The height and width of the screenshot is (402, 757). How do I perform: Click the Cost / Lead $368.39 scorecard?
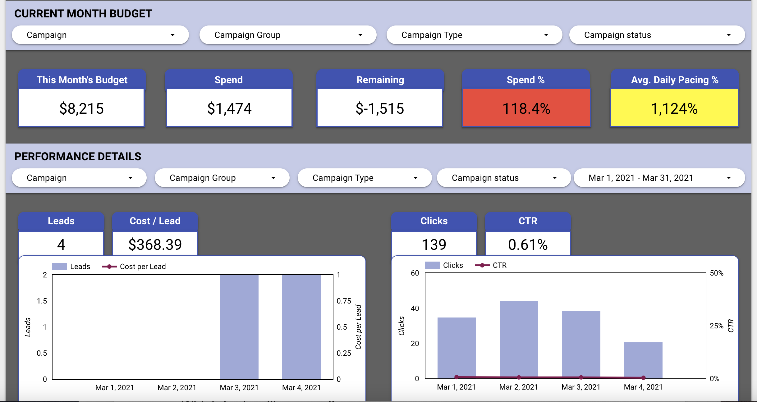tap(155, 244)
